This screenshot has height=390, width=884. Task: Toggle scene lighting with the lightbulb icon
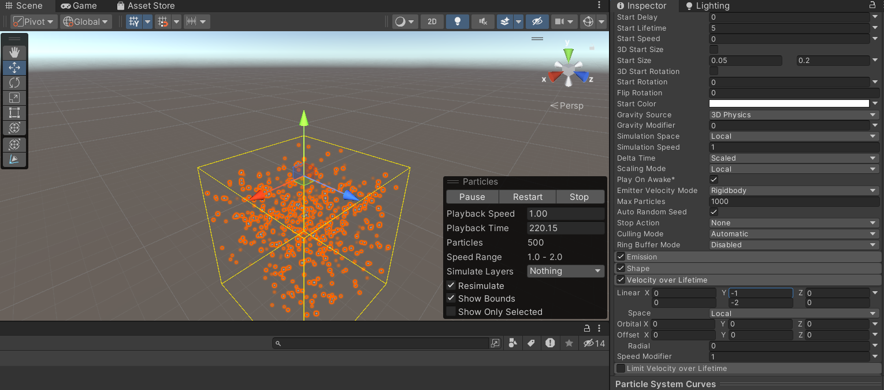click(x=458, y=22)
